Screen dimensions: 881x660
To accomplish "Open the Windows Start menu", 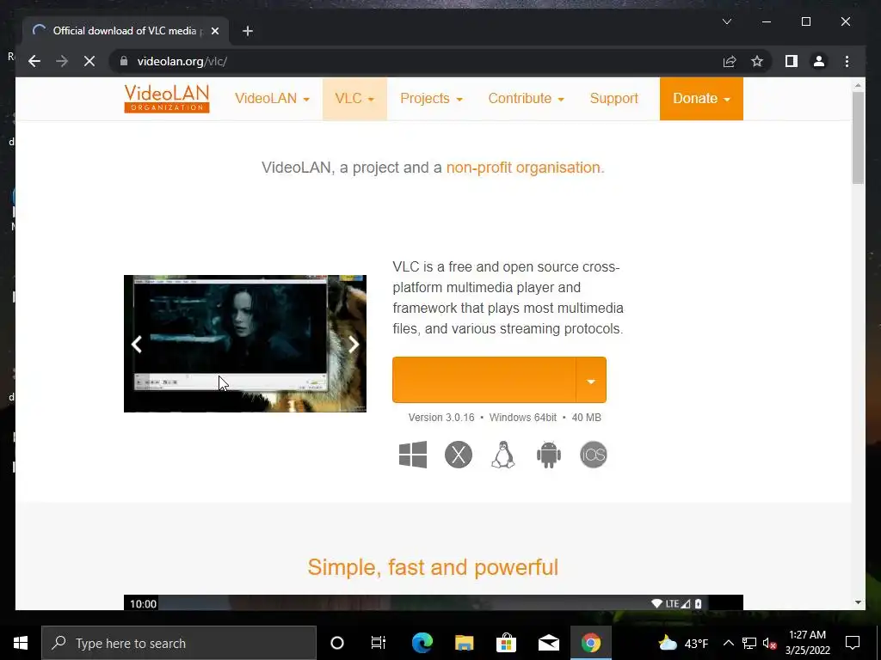I will point(21,643).
